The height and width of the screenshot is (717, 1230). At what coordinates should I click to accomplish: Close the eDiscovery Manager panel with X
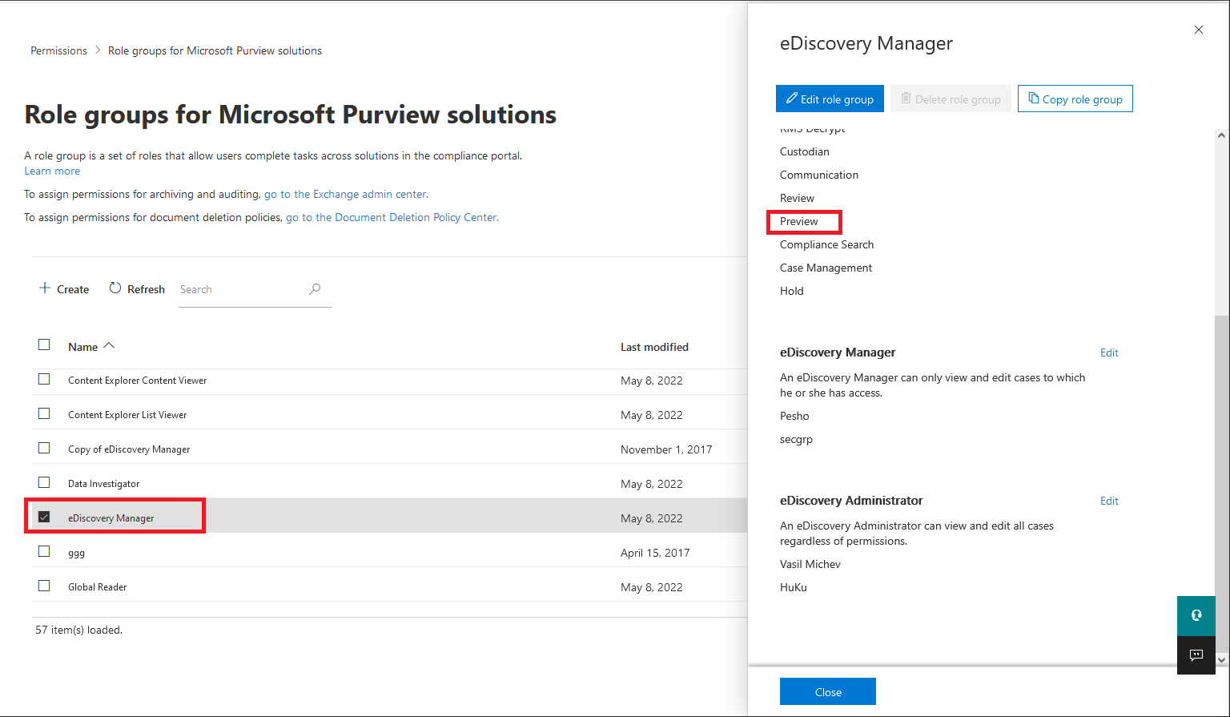click(x=1199, y=30)
